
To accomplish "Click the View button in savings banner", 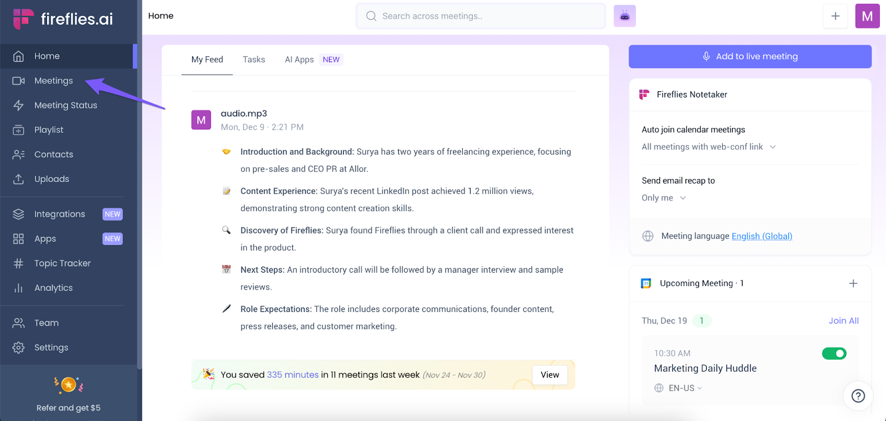I will click(x=550, y=375).
